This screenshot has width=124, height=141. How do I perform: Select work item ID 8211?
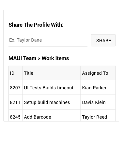coord(16,102)
